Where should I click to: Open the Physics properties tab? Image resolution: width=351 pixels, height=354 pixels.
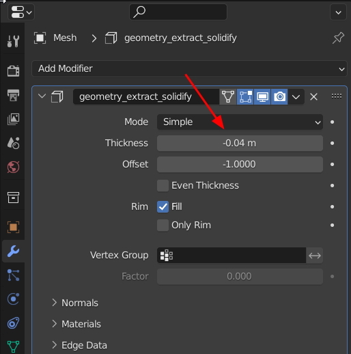click(x=13, y=299)
